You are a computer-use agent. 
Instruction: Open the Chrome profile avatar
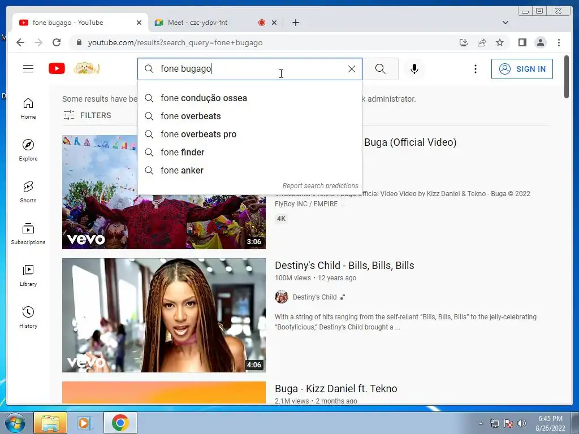tap(540, 42)
